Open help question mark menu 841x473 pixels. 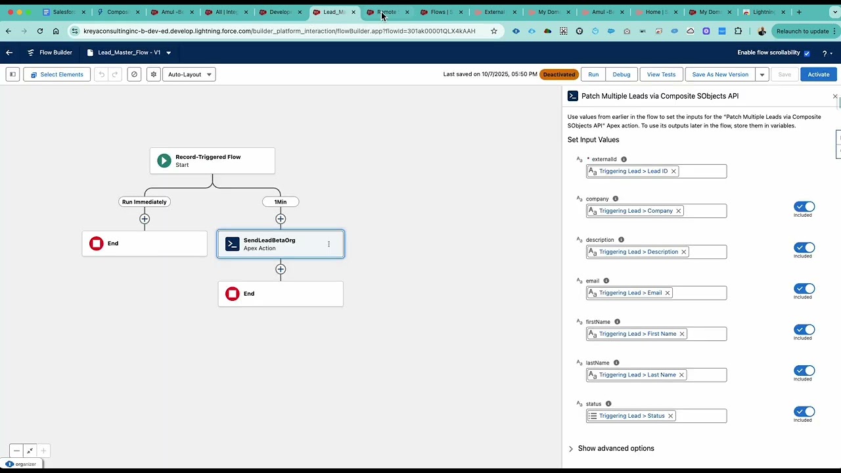pos(826,53)
